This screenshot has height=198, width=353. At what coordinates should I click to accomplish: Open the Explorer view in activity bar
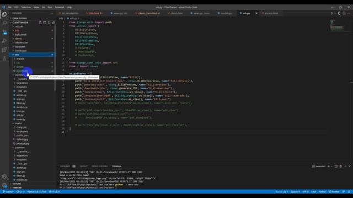[4, 14]
